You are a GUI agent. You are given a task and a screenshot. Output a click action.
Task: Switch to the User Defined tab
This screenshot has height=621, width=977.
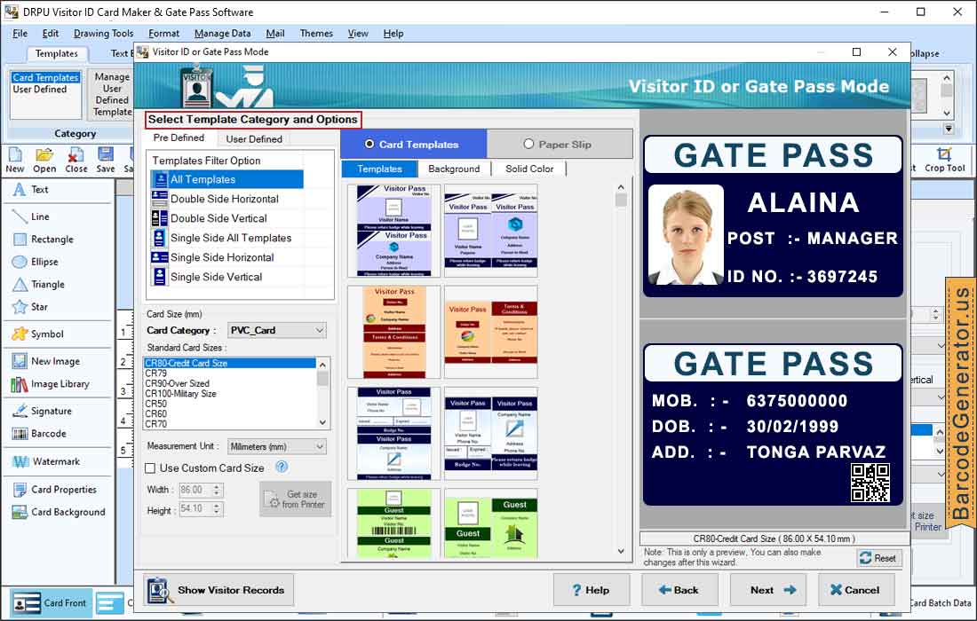[254, 138]
